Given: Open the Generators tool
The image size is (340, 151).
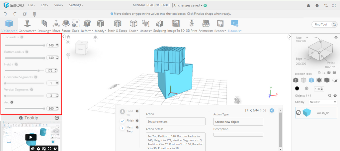Looking at the screenshot, I should (x=27, y=26).
